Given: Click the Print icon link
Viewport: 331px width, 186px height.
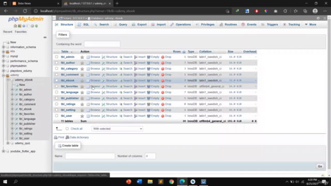Looking at the screenshot, I should [59, 137].
